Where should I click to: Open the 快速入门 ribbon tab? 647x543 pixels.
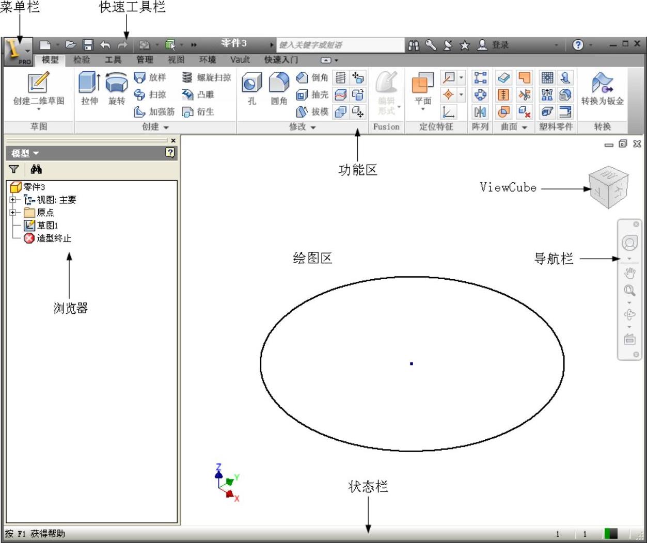coord(281,60)
